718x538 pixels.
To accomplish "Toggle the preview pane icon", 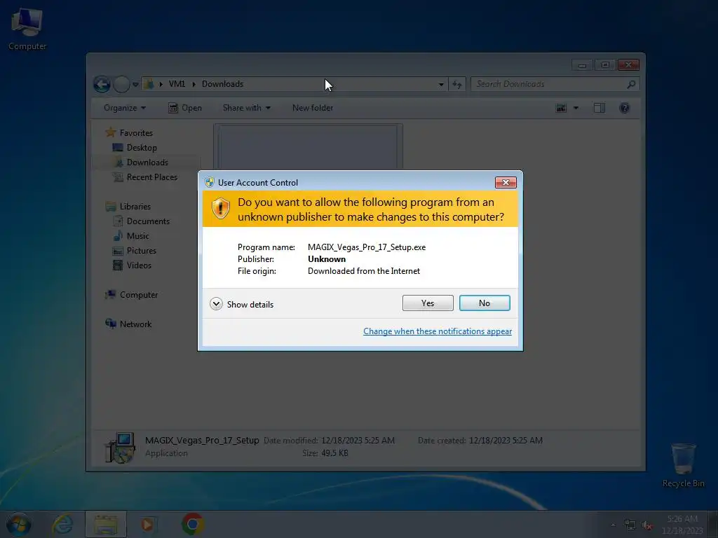I will tap(600, 108).
